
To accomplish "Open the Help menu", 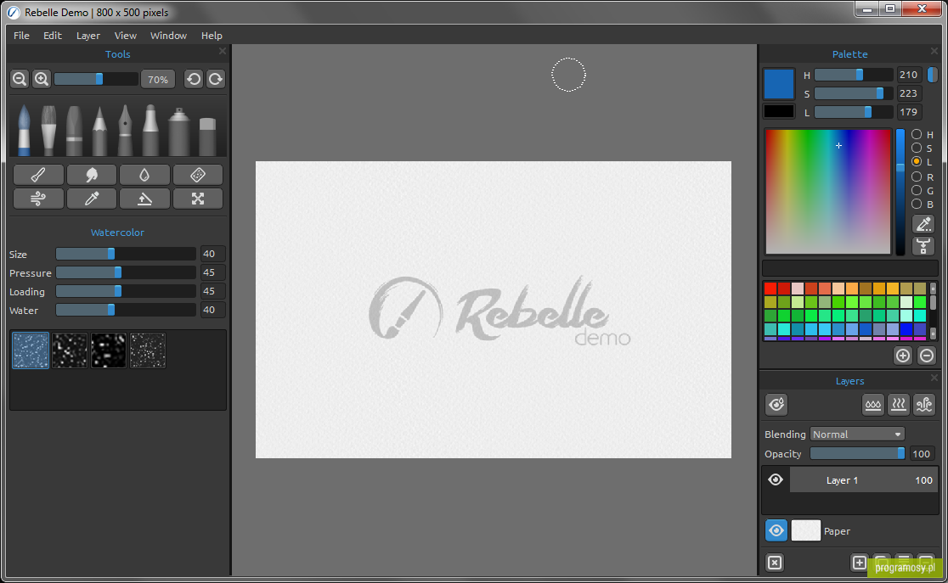I will 212,36.
